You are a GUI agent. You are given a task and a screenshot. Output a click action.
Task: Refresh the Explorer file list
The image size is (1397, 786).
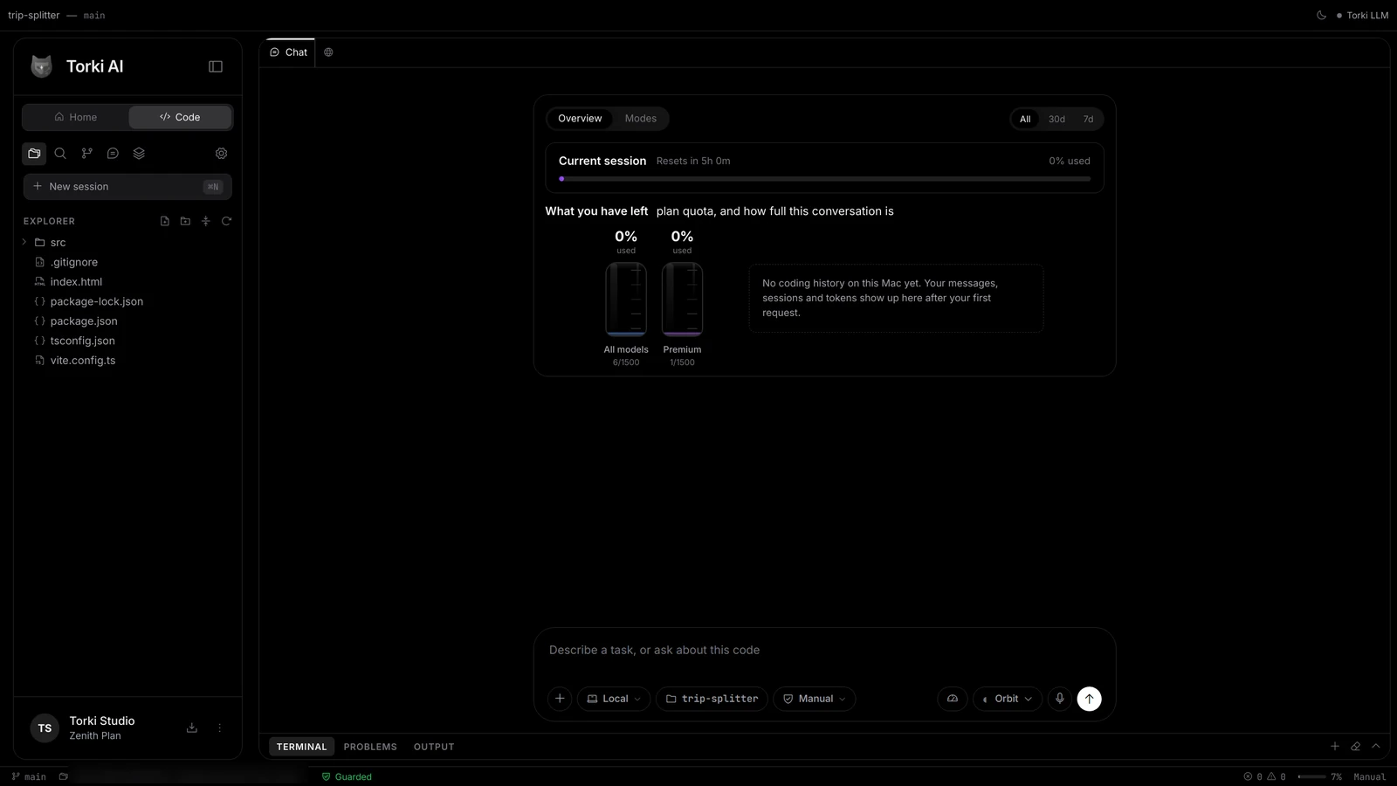coord(226,221)
